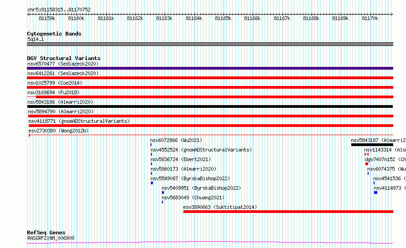
Task: Click the blue nsv5409951 variant marker
Action: (163, 192)
